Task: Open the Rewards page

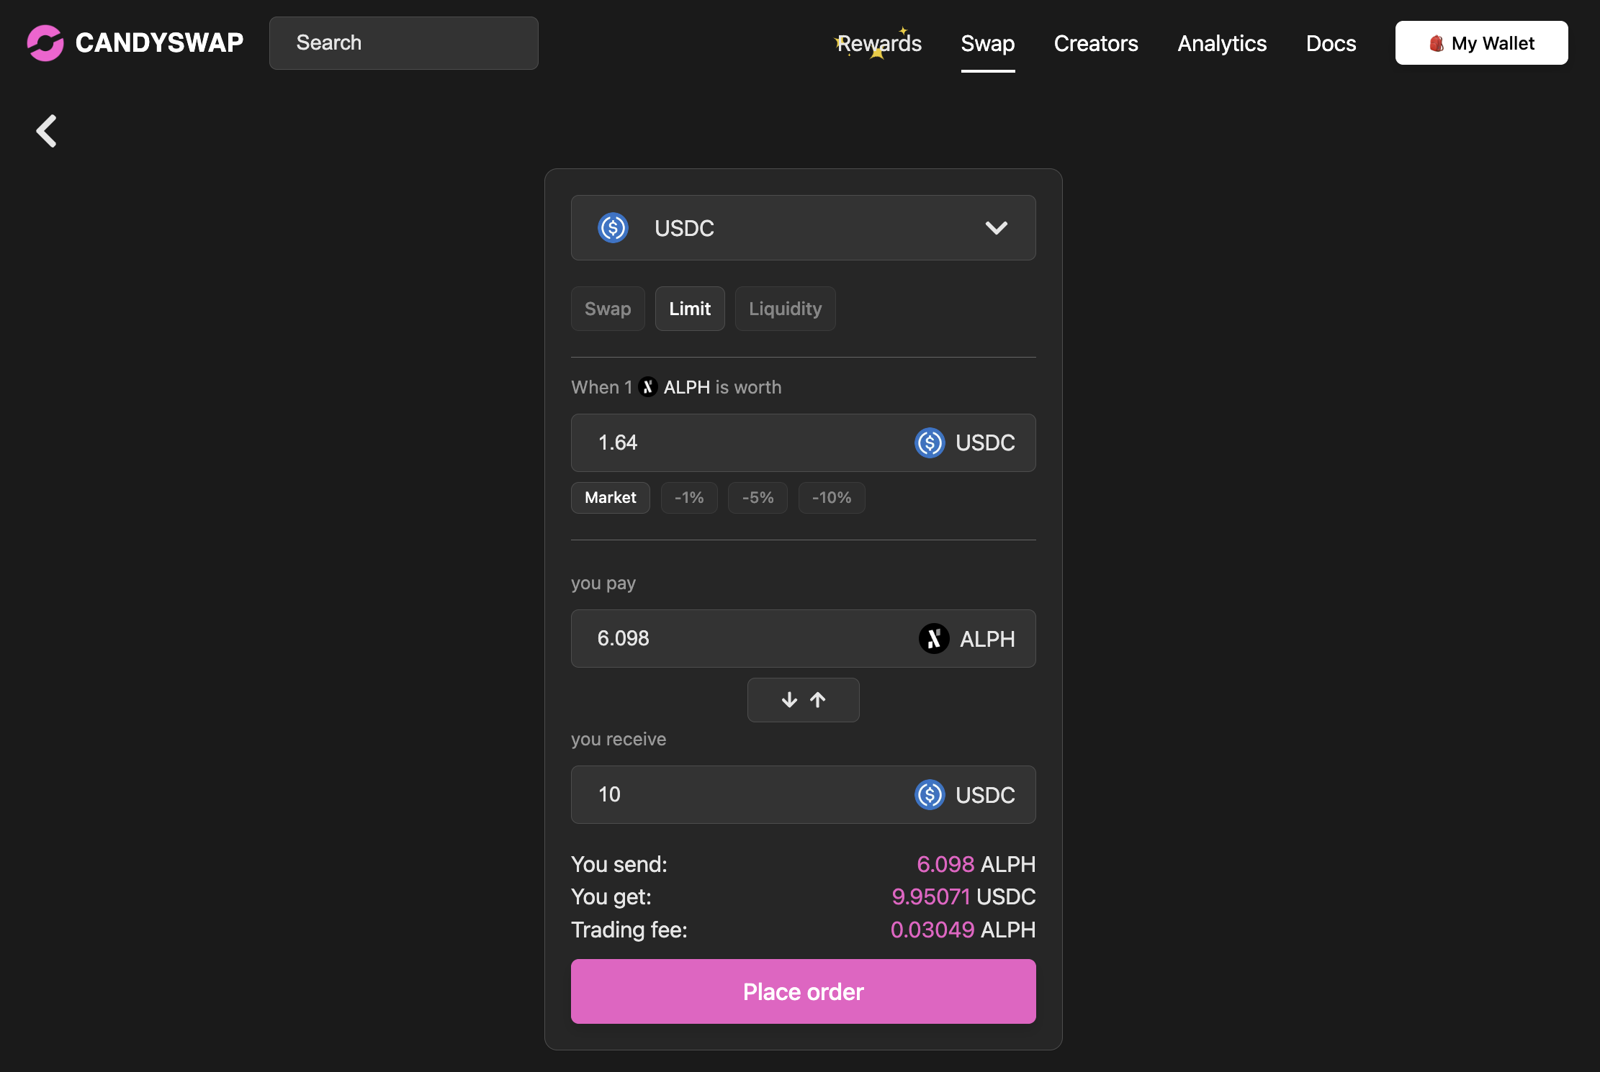Action: coord(878,43)
